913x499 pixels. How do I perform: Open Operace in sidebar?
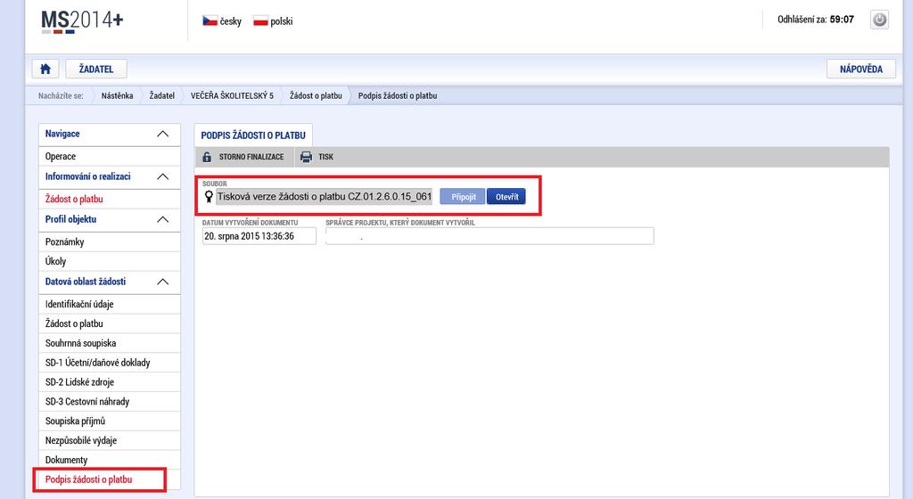point(110,156)
